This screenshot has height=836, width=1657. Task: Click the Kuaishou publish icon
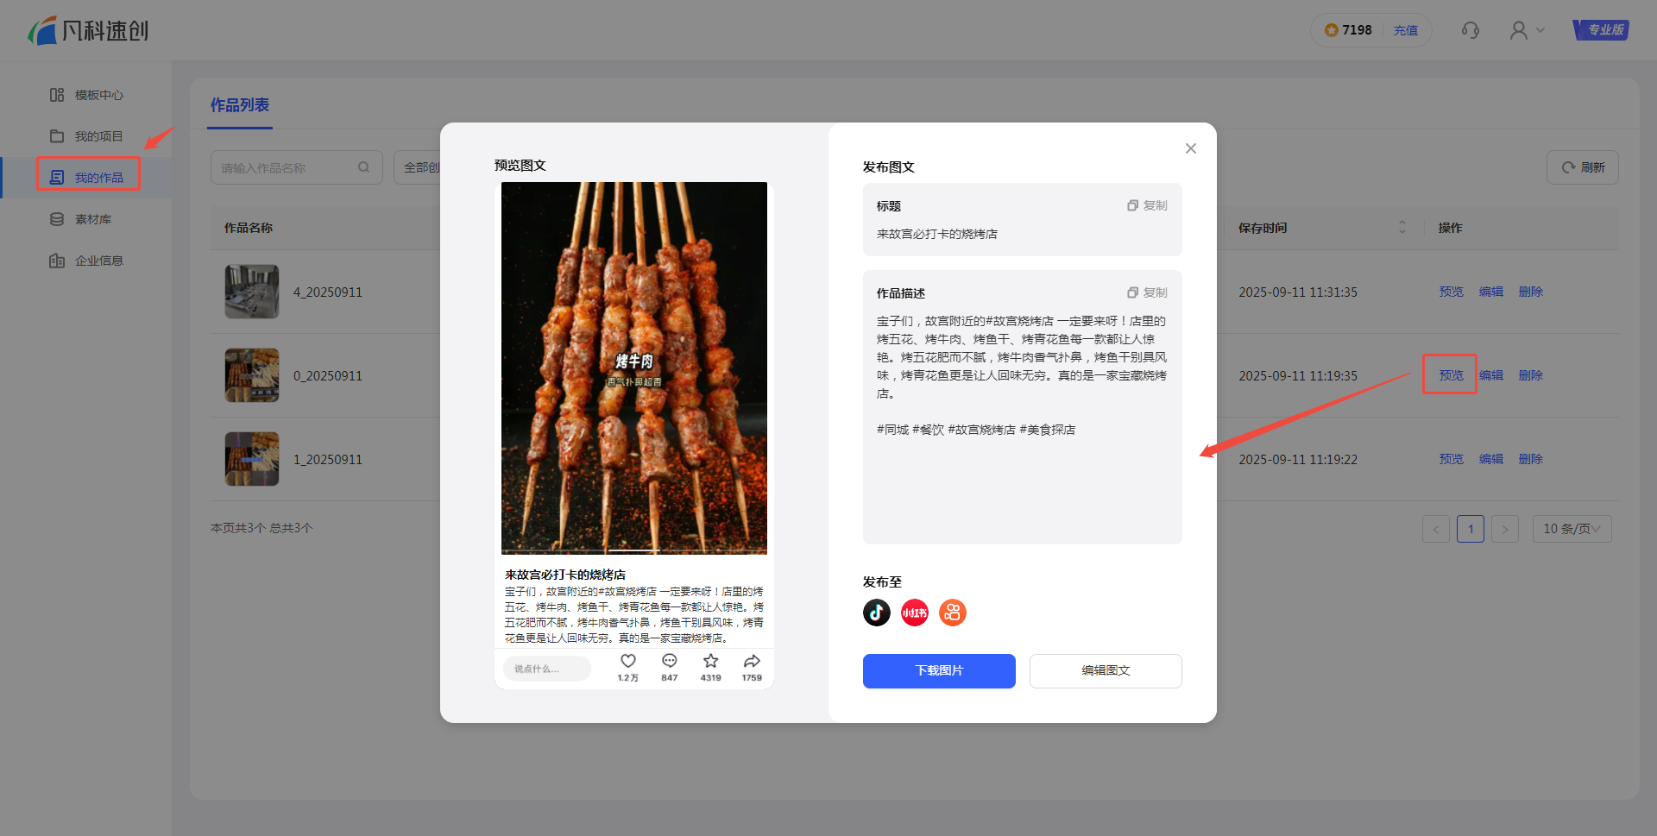coord(953,613)
